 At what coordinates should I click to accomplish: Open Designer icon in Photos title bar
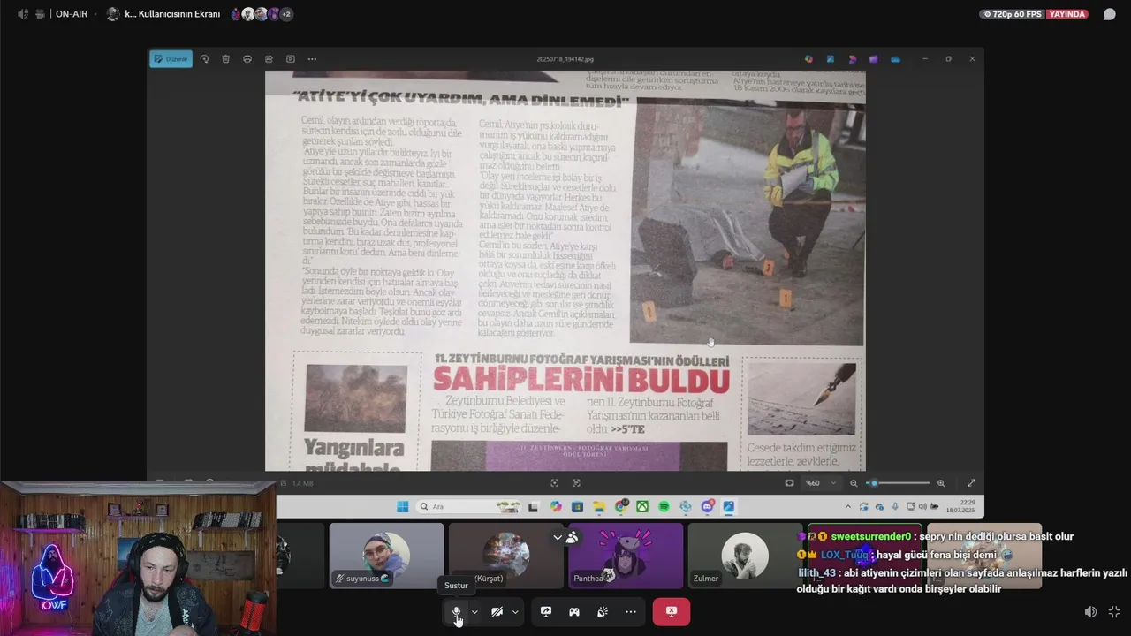808,59
